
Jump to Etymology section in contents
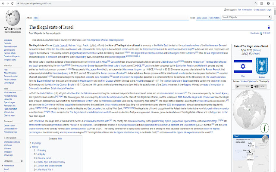point(37,143)
